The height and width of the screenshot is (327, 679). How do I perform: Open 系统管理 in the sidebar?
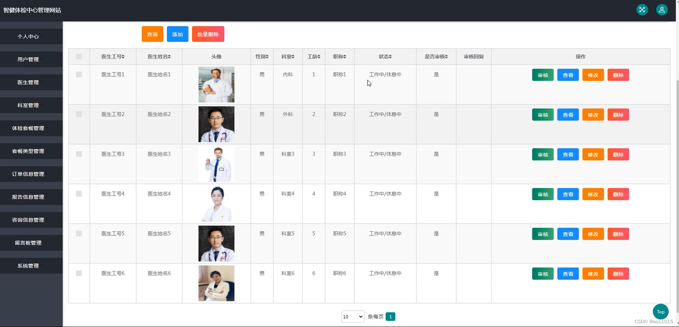[31, 266]
